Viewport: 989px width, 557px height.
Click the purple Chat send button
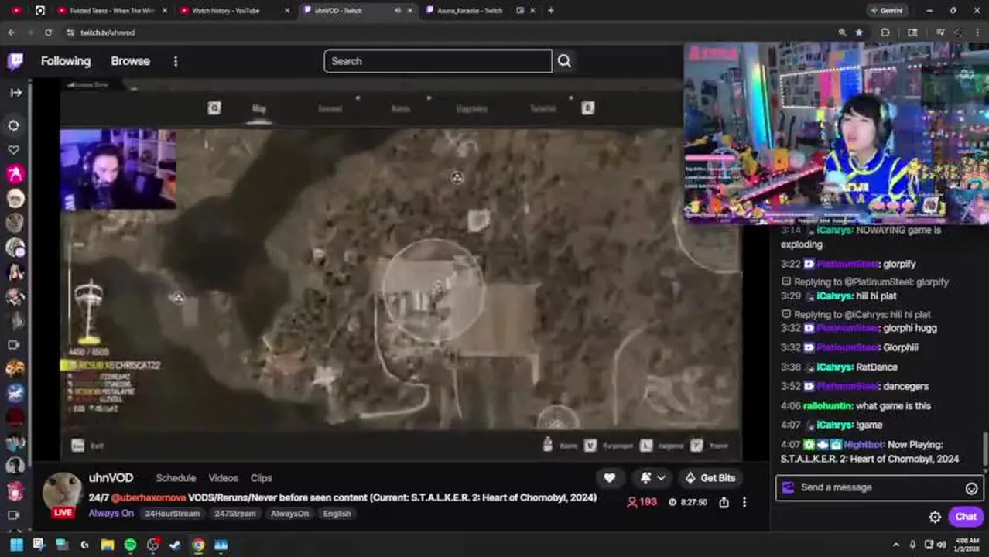pyautogui.click(x=966, y=517)
